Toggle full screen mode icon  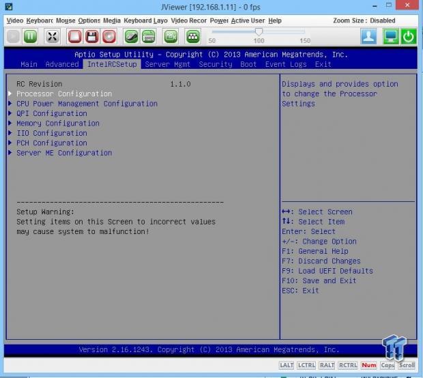coord(53,36)
